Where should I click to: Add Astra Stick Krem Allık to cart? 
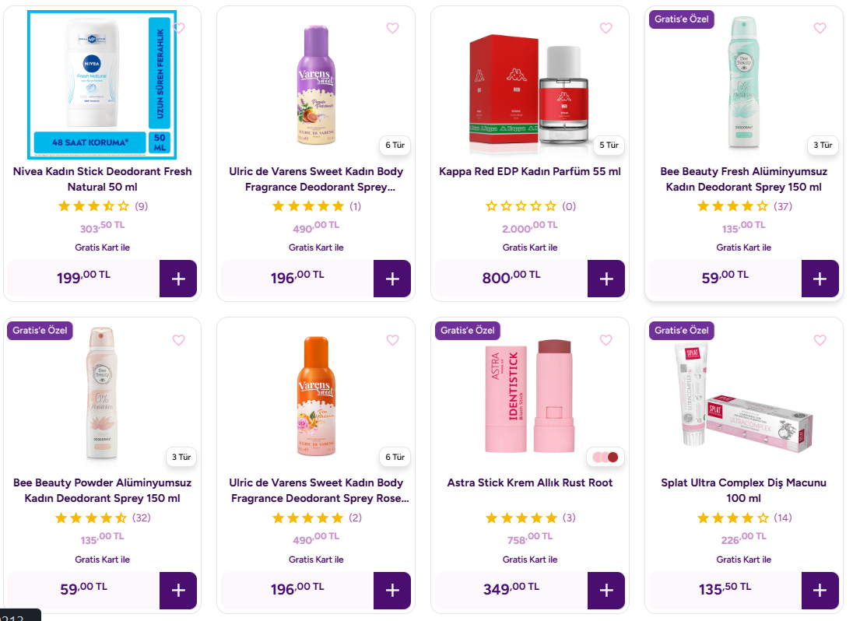pos(606,591)
